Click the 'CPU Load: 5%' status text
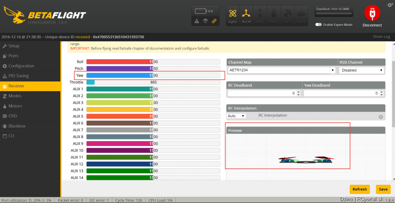The image size is (395, 203). coord(160,200)
